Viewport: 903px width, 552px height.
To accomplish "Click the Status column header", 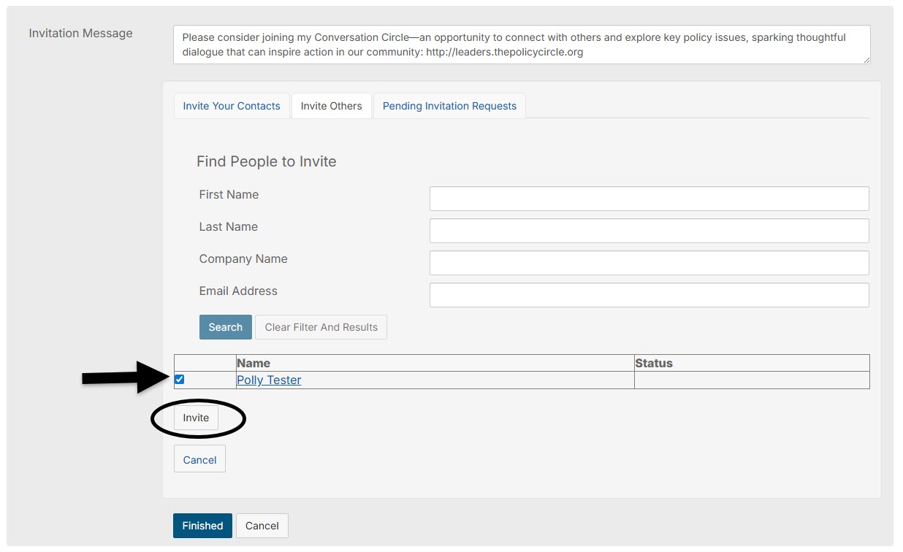I will 654,363.
